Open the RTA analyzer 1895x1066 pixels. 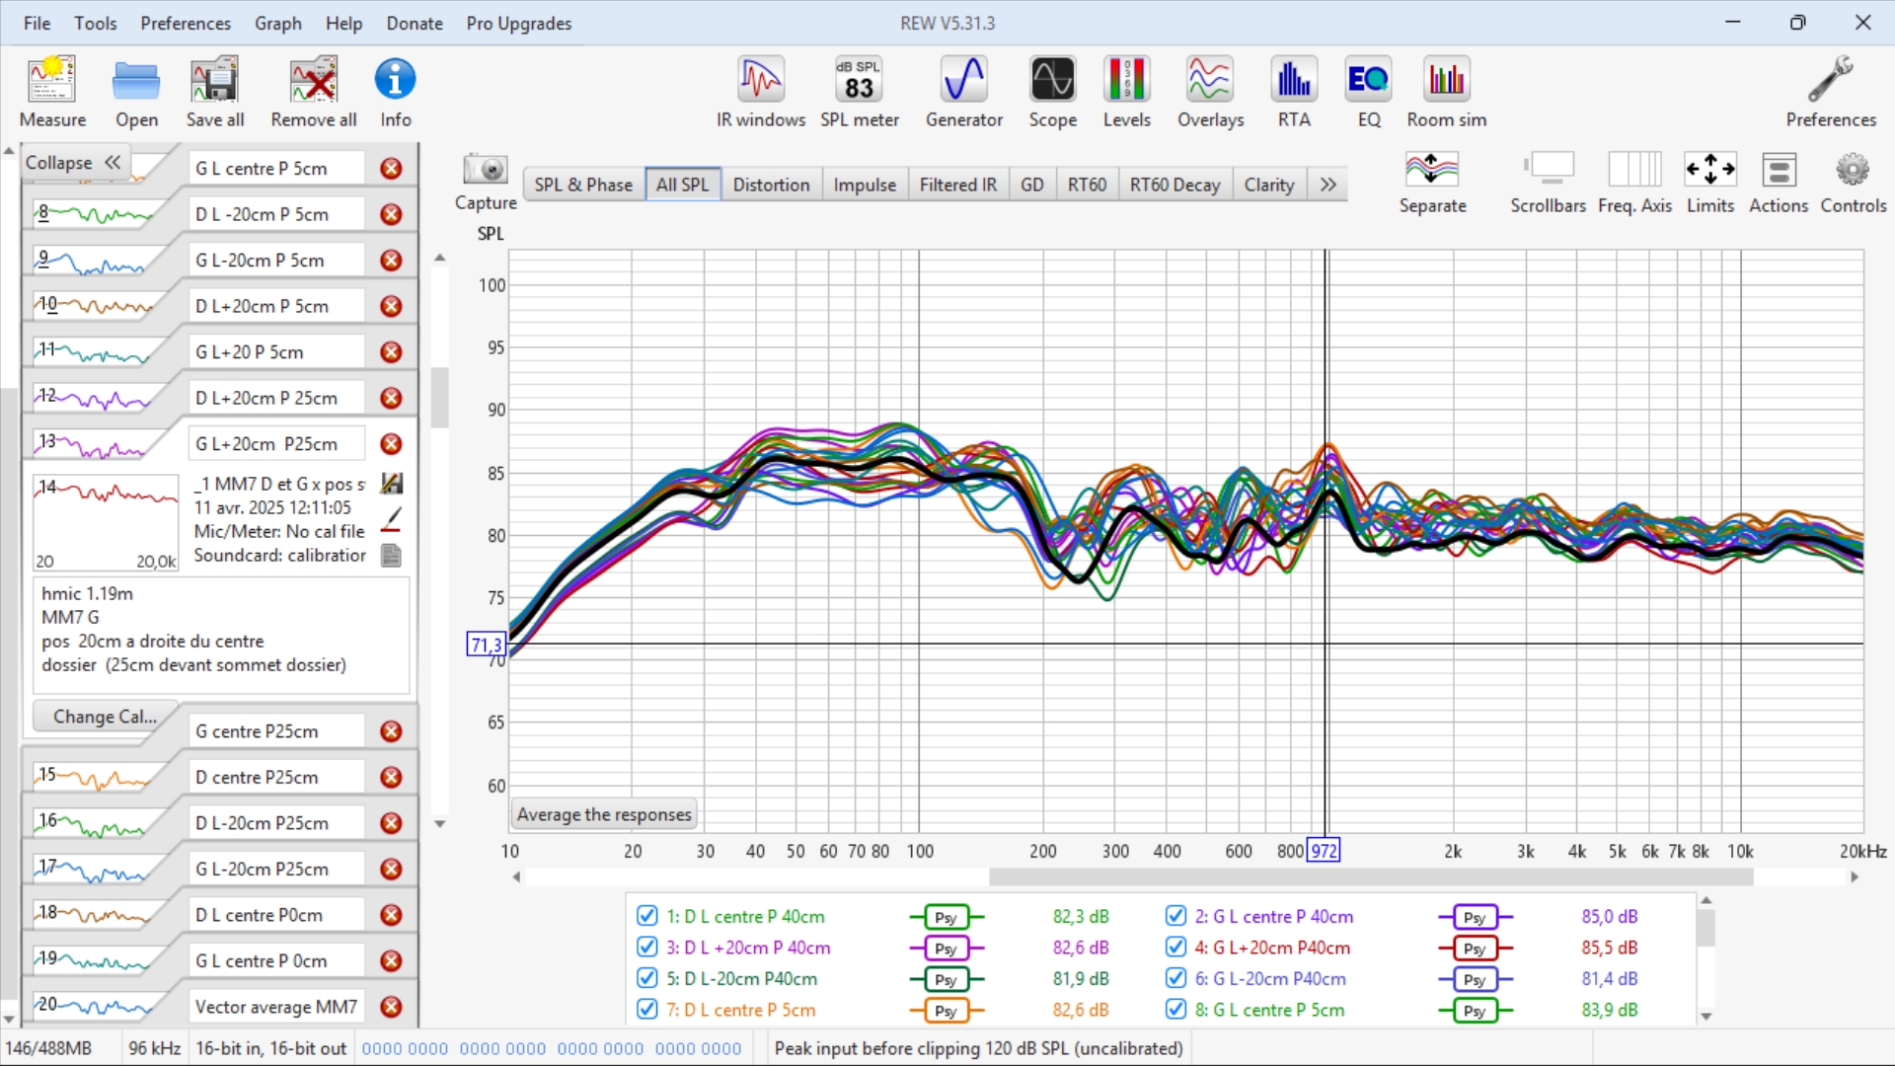click(x=1294, y=92)
